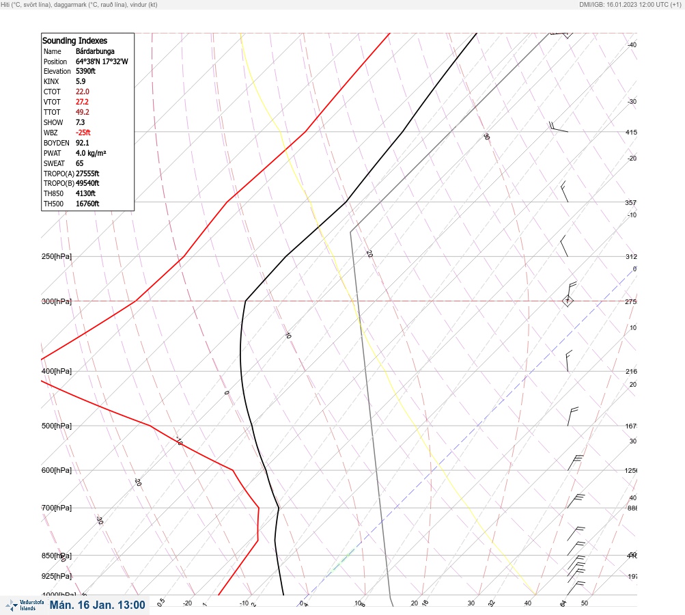The width and height of the screenshot is (685, 615).
Task: Click the 250[hPa] pressure label
Action: click(x=57, y=256)
